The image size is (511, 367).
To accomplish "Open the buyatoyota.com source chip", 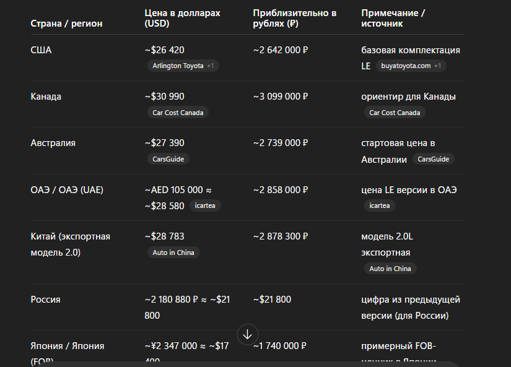I will click(x=411, y=66).
